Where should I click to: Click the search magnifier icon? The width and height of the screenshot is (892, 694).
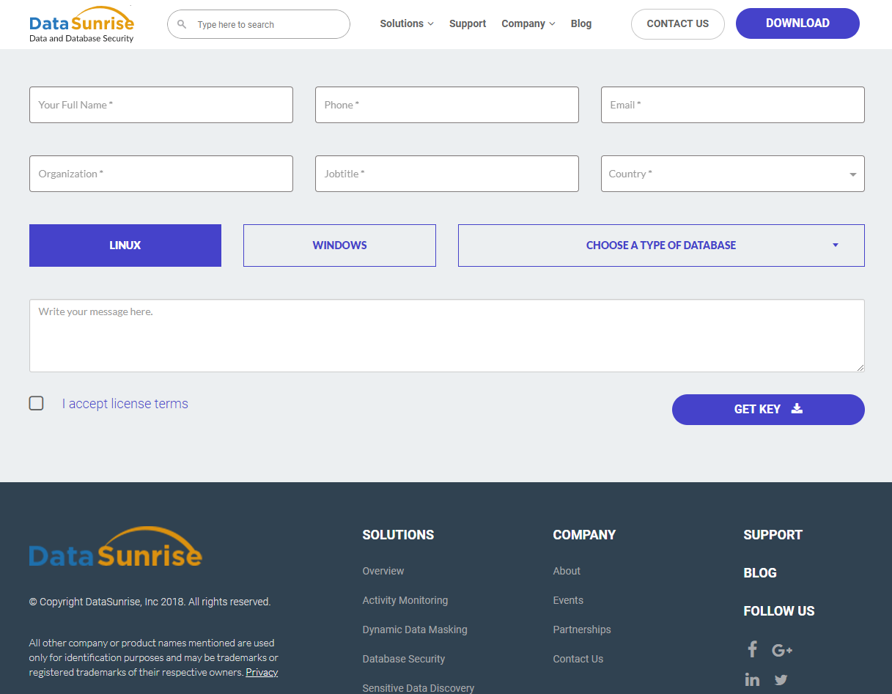(182, 24)
